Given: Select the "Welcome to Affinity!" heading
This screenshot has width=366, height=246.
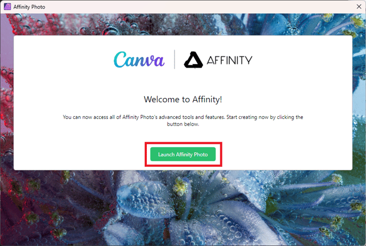Looking at the screenshot, I should point(183,100).
